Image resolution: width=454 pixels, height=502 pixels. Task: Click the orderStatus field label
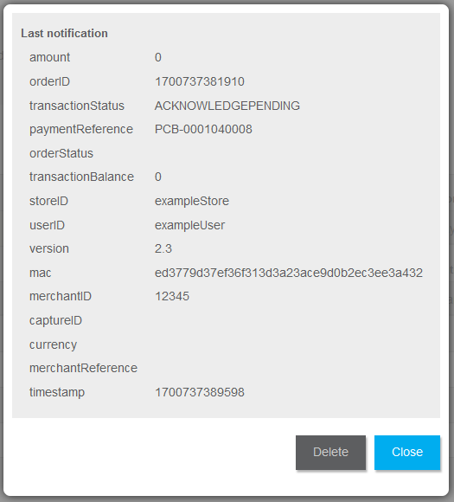point(61,153)
